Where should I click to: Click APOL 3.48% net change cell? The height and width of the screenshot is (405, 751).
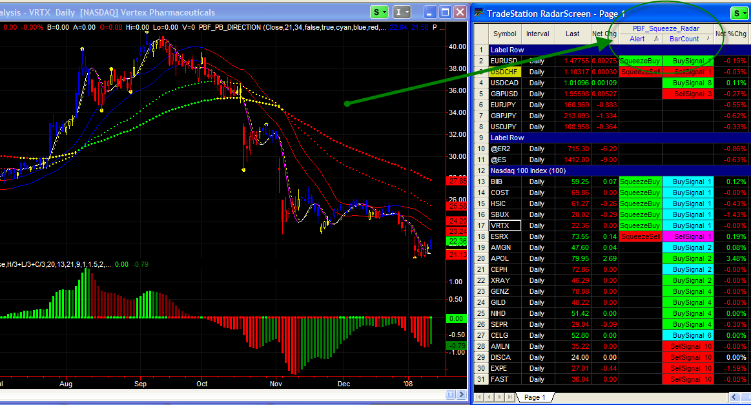731,259
